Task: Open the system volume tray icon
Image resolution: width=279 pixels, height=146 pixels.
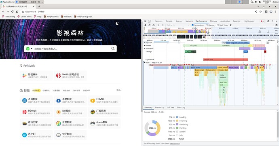Action: pos(256,2)
